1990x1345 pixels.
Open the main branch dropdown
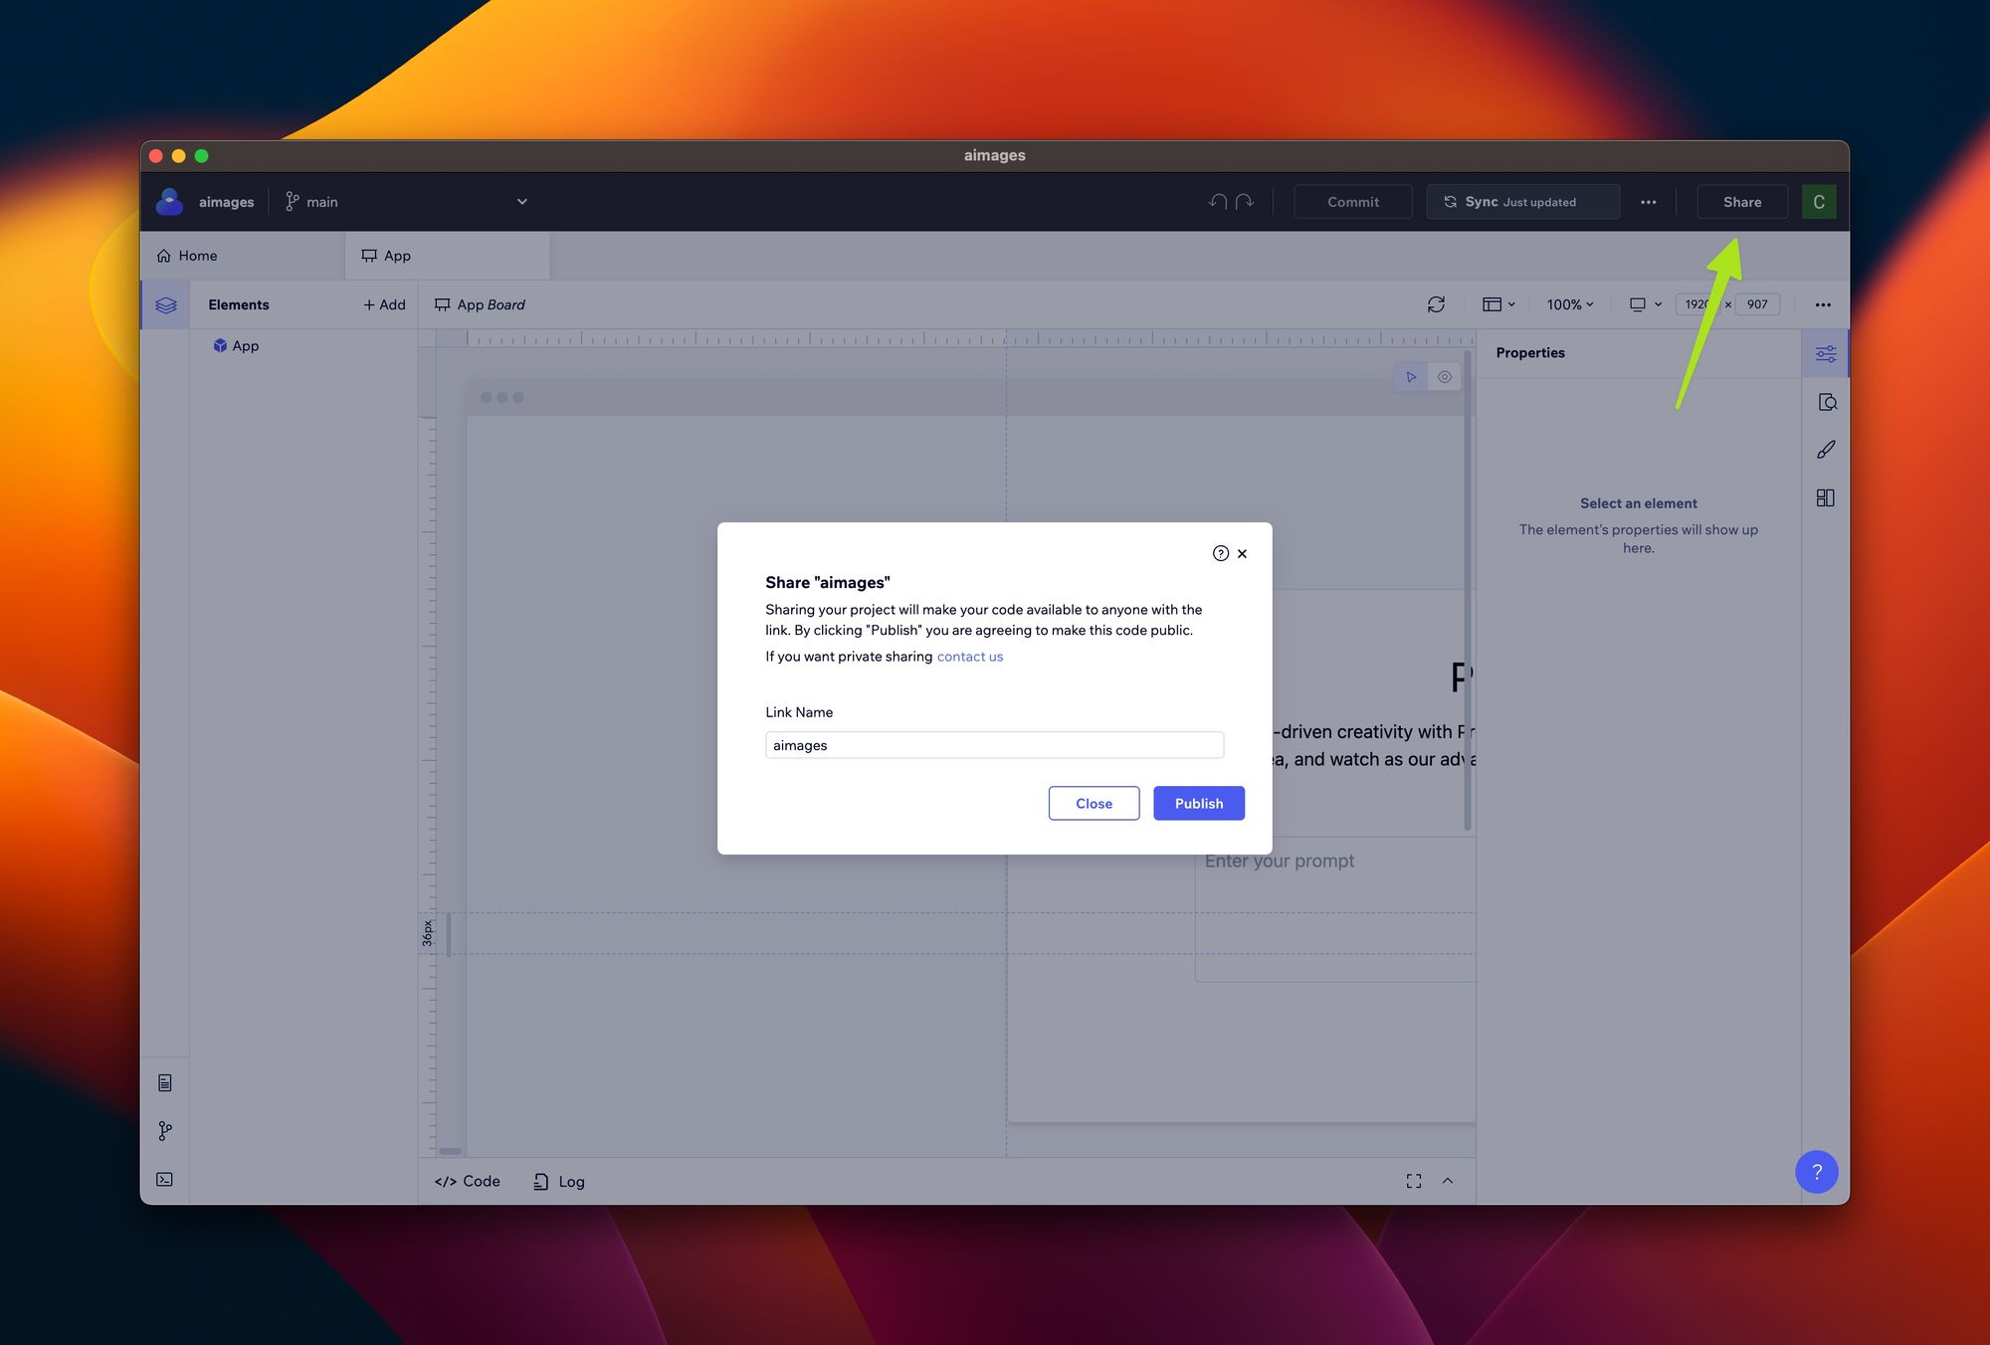coord(521,201)
